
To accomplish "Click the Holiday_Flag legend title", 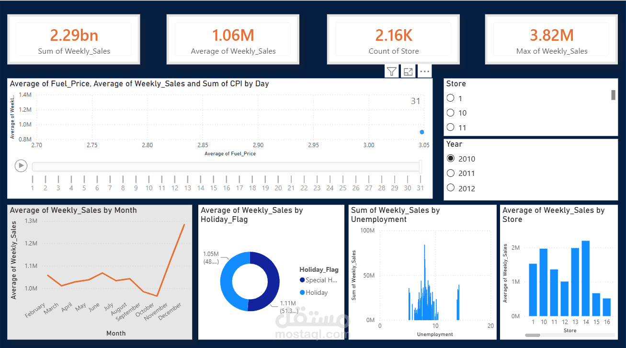I will (319, 269).
